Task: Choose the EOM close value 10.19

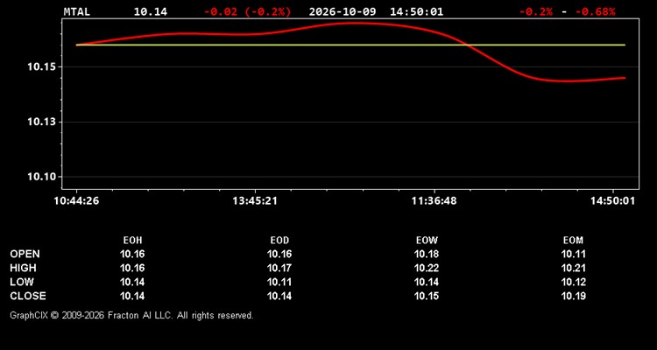Action: [x=574, y=296]
